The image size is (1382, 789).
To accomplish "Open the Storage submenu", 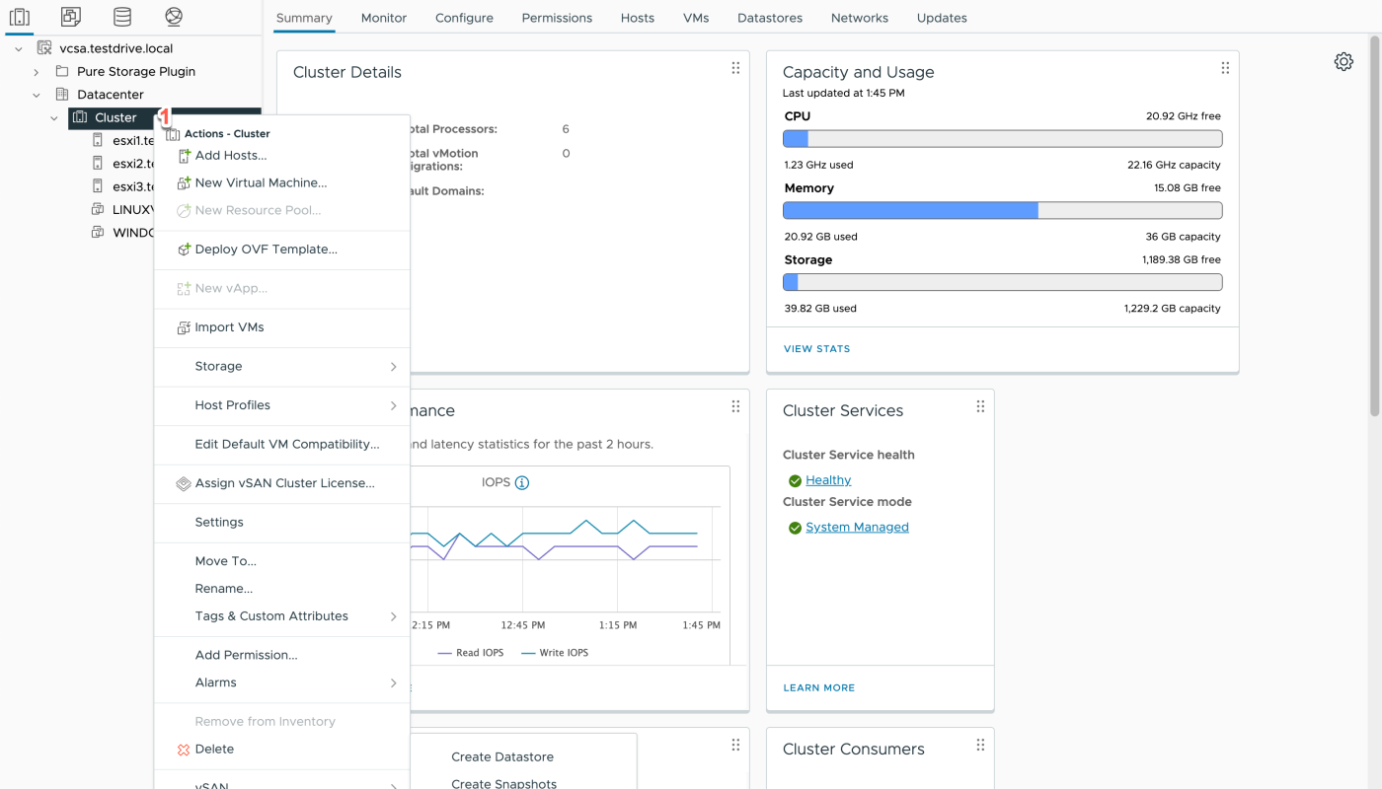I will [x=282, y=366].
